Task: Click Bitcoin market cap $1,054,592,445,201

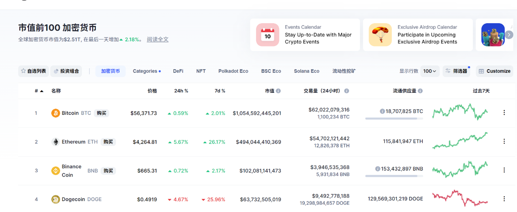Action: click(x=257, y=113)
